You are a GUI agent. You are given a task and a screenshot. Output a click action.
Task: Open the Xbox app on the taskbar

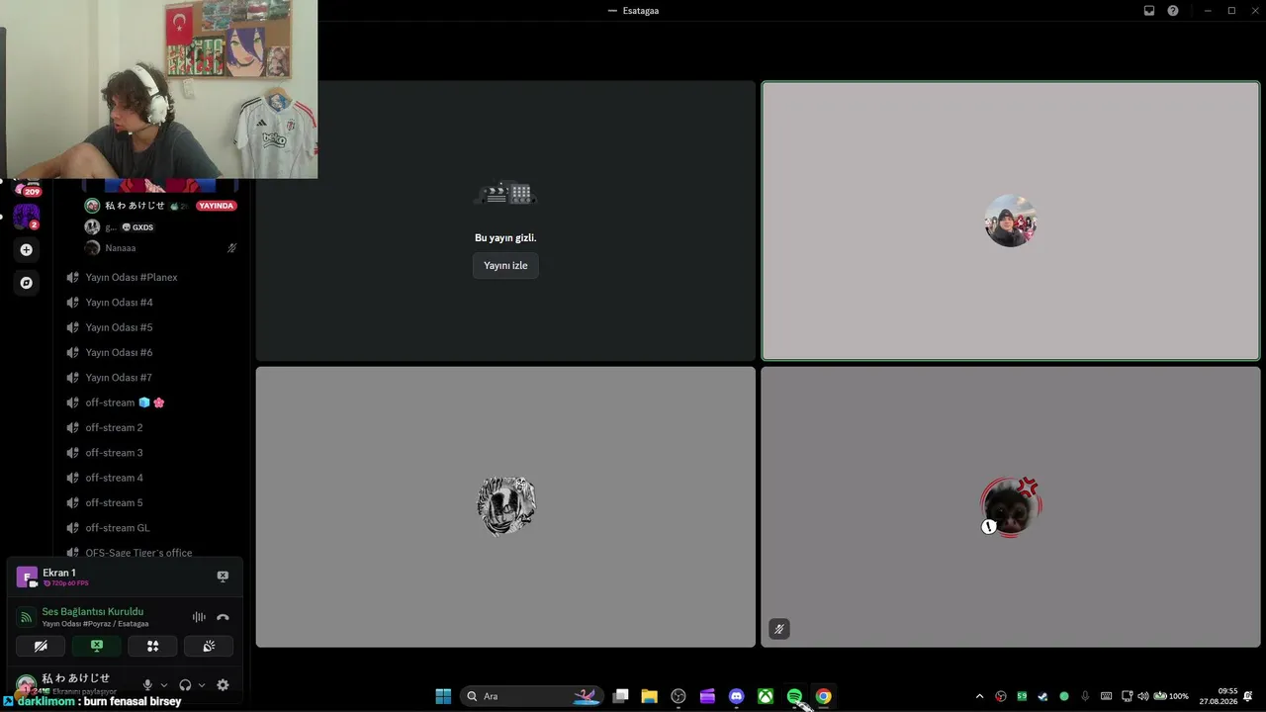(766, 696)
